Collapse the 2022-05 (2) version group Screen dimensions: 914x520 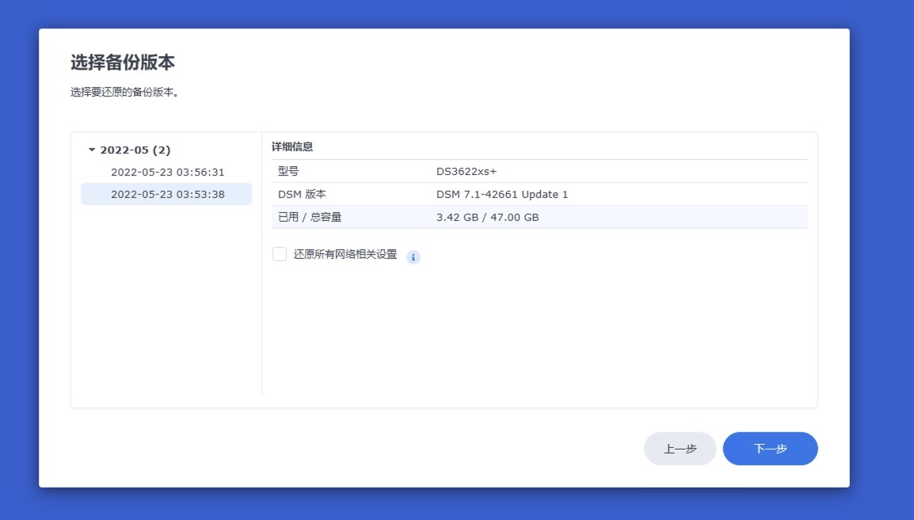(92, 150)
